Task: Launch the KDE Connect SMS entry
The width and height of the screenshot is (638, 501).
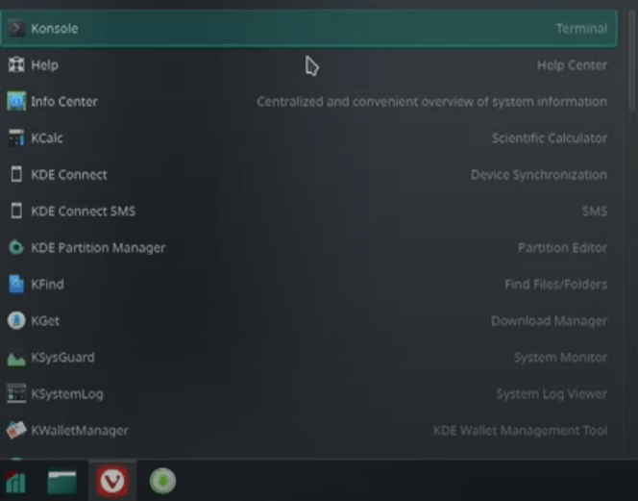Action: coord(83,212)
